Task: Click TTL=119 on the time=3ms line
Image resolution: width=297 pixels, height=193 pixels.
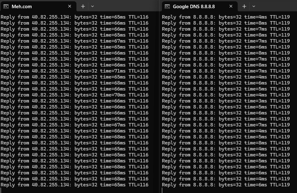Action: click(280, 101)
